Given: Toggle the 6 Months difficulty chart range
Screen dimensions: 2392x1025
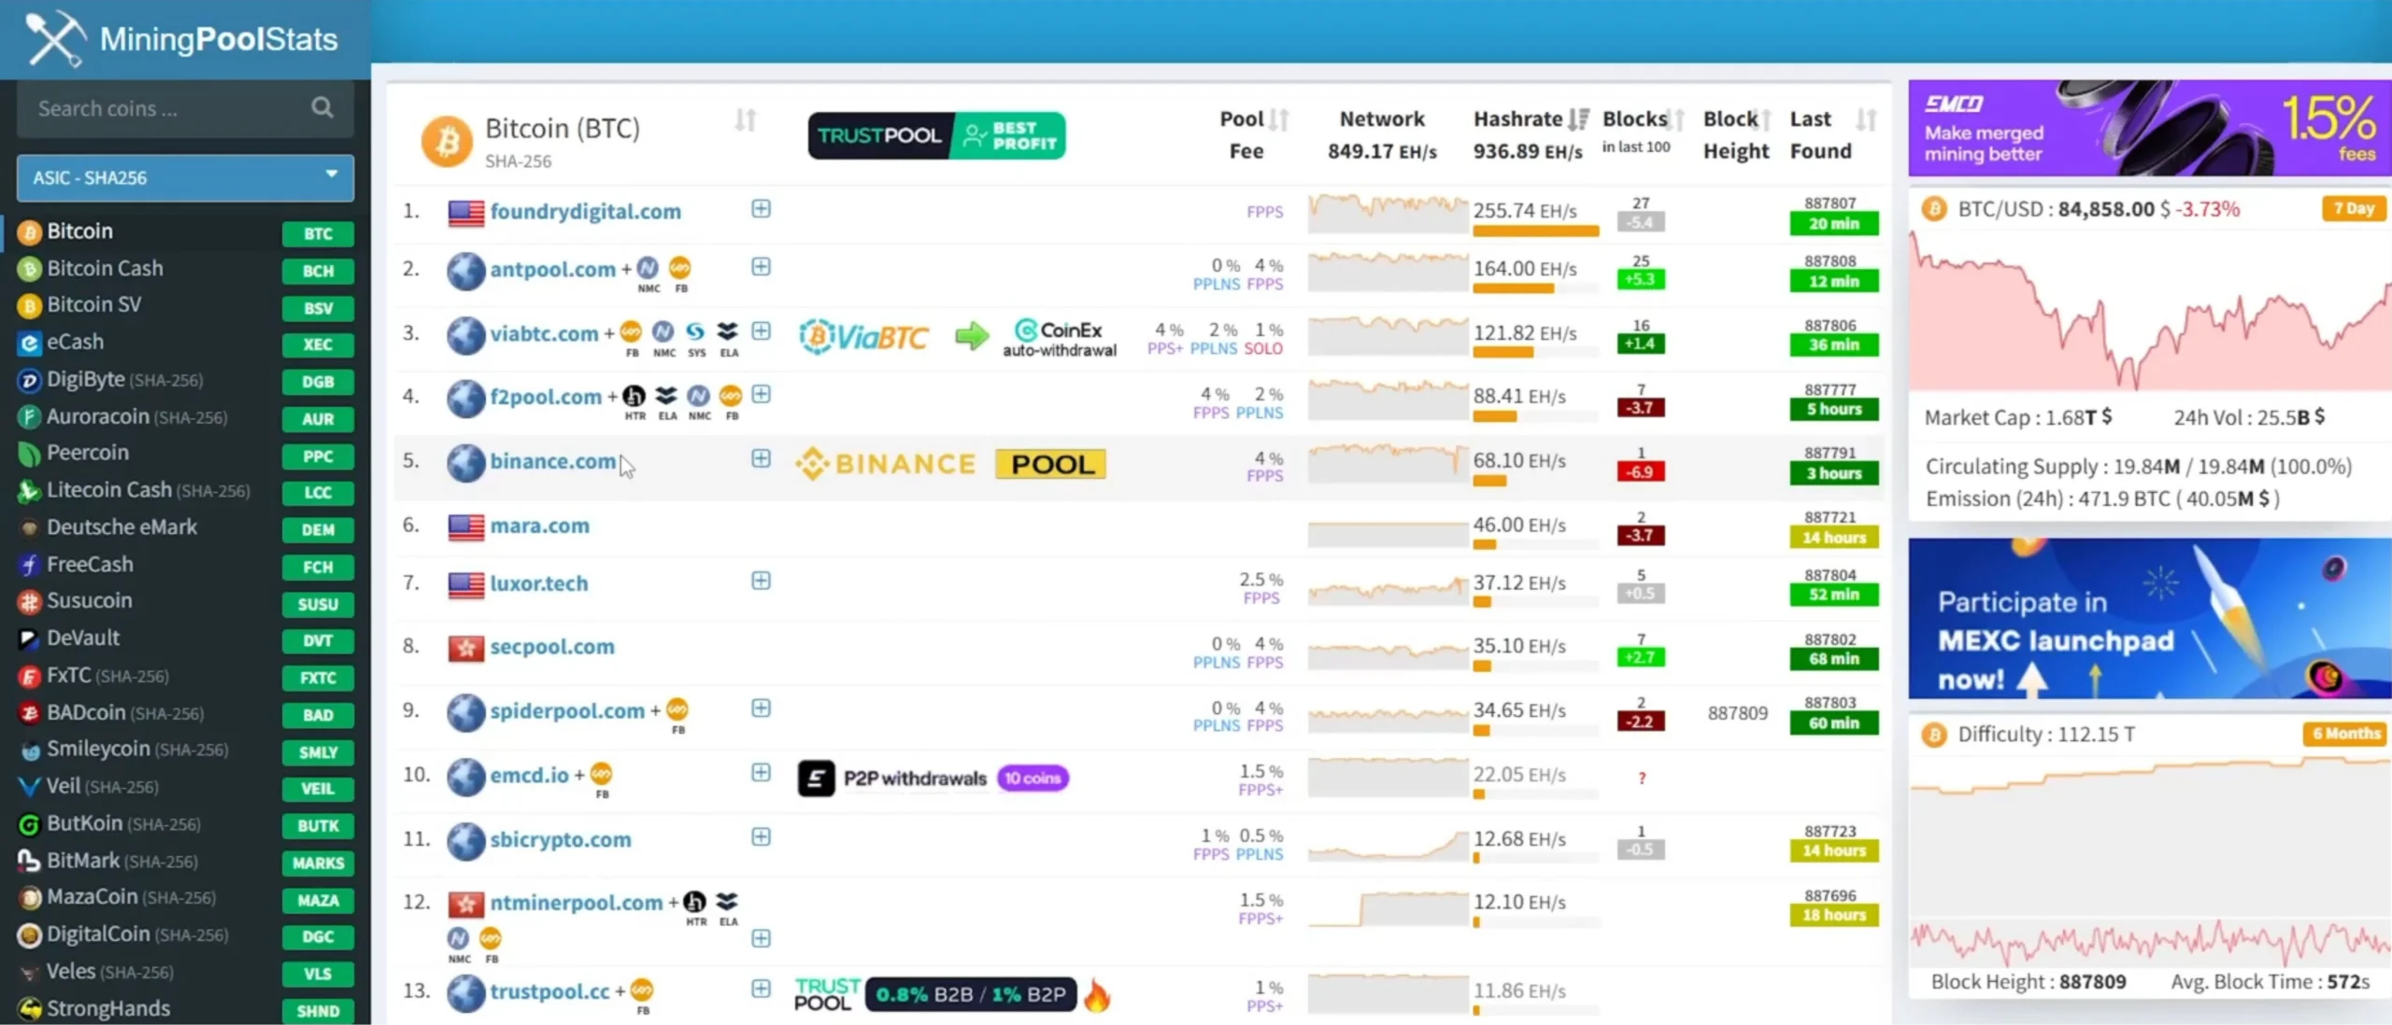Looking at the screenshot, I should [2345, 734].
